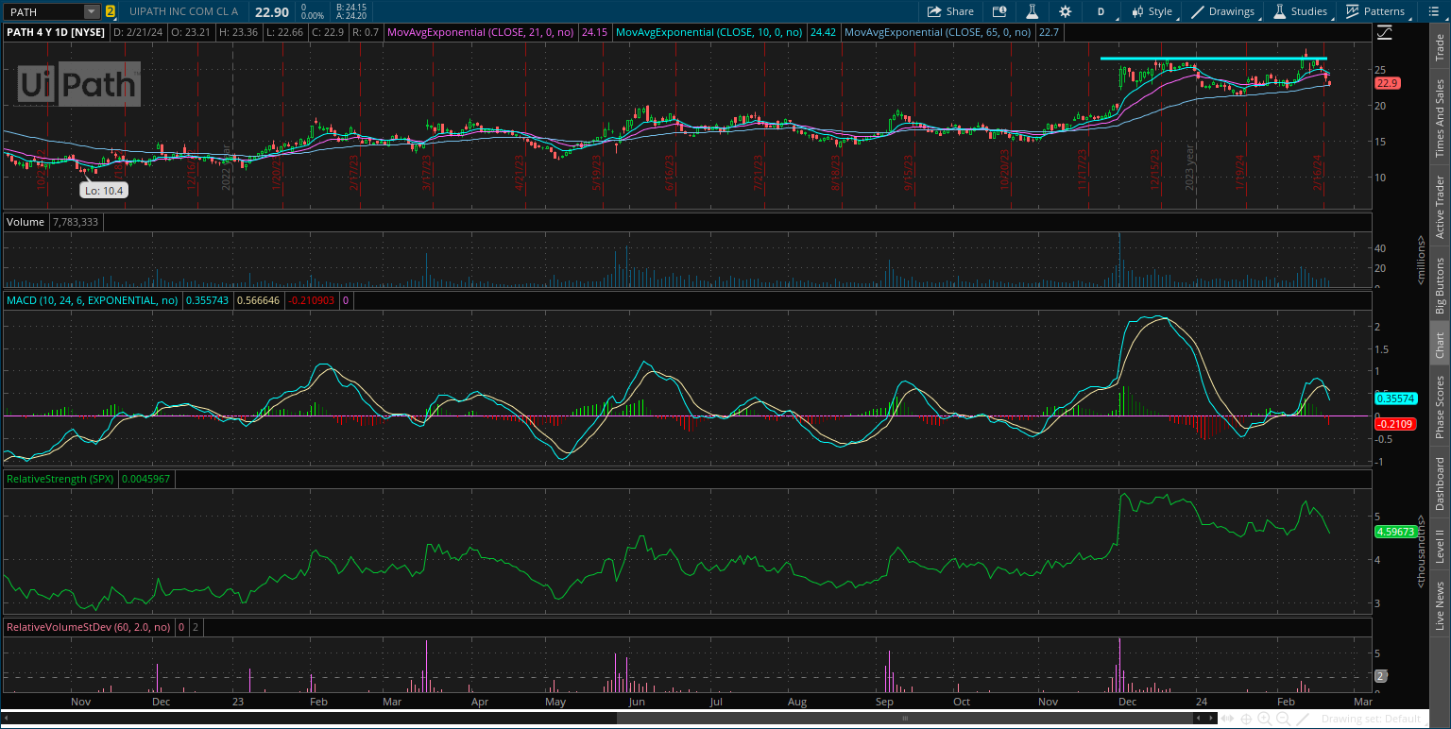Click the 4.59673 relative strength bubble
The image size is (1451, 729).
point(1394,532)
